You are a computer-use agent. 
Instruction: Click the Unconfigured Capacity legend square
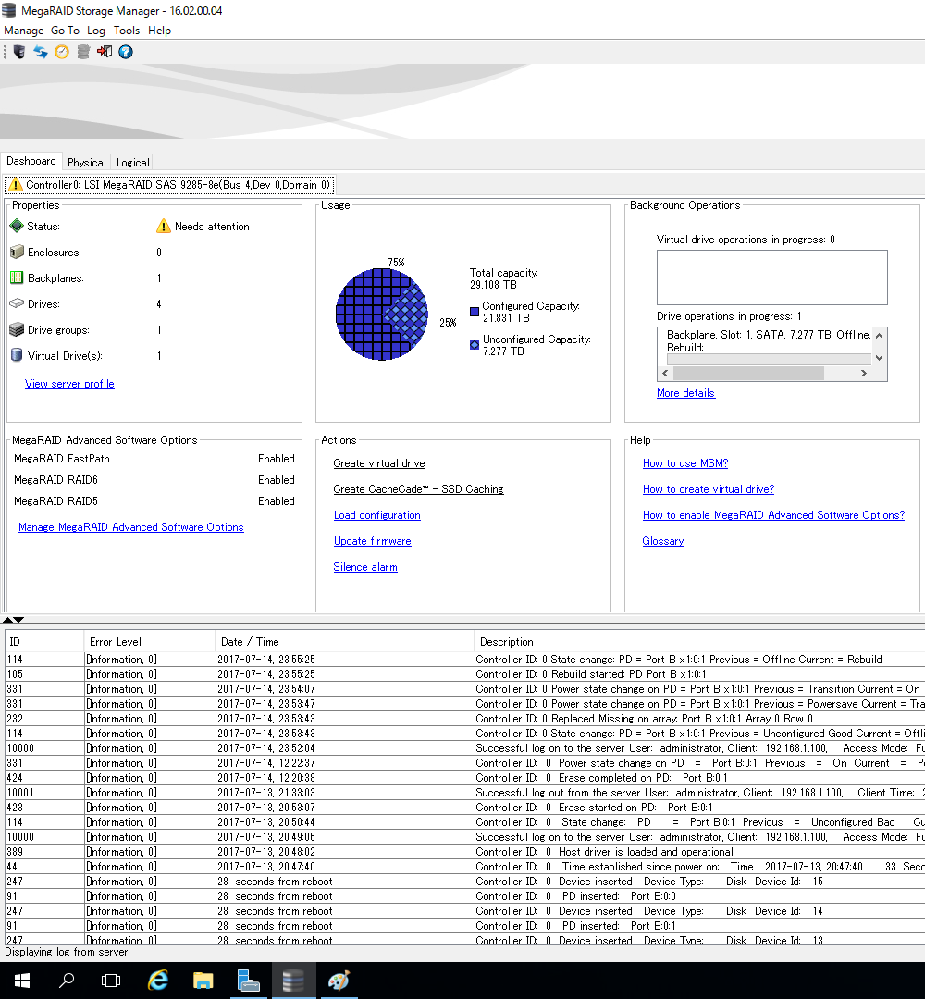click(x=474, y=345)
